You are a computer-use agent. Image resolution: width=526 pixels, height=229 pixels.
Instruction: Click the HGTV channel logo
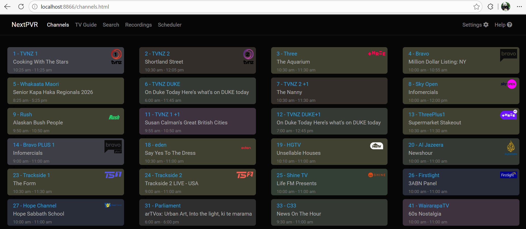point(376,146)
